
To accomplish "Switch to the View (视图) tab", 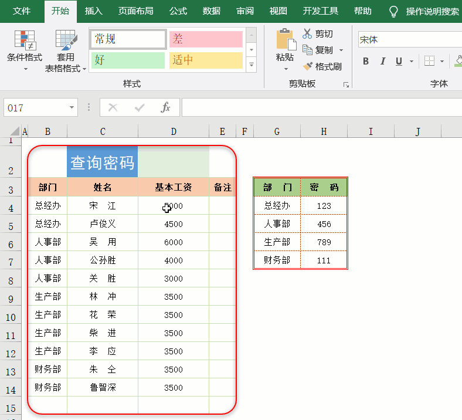I will click(278, 11).
